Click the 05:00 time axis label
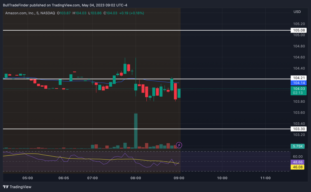The height and width of the screenshot is (192, 311). pos(28,178)
